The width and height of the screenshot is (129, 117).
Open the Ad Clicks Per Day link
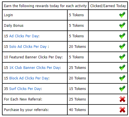[x=24, y=36]
